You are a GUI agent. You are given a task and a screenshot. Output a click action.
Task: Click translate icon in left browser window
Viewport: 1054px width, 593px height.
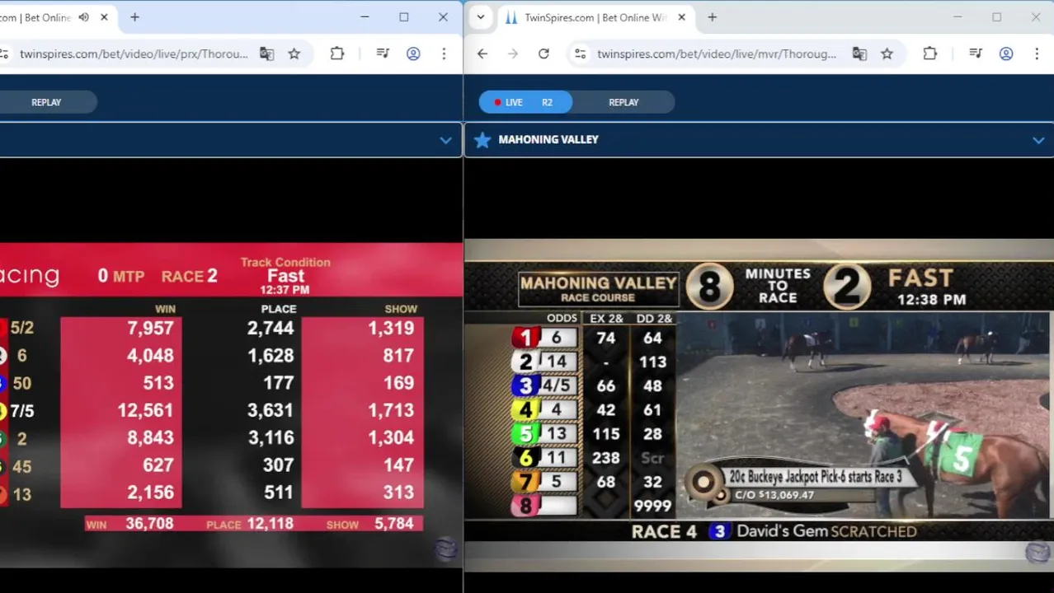266,54
